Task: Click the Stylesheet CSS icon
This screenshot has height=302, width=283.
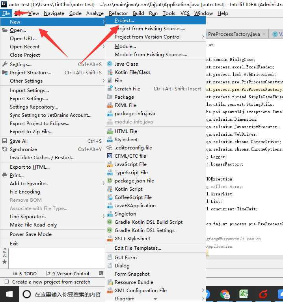Action: [110, 140]
